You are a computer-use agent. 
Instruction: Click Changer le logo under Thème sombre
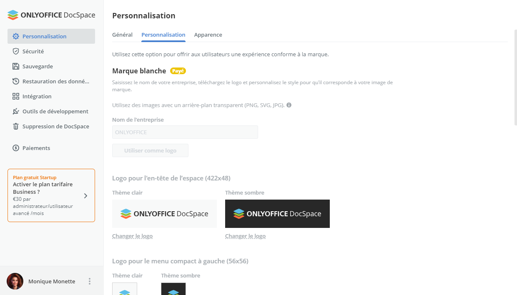245,236
